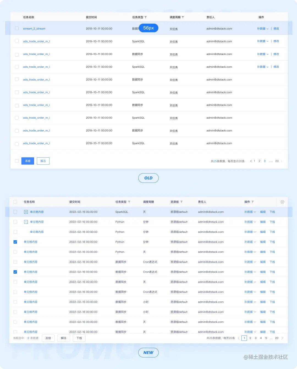Go to next page in old table pagination
This screenshot has height=369, width=297.
click(x=281, y=161)
